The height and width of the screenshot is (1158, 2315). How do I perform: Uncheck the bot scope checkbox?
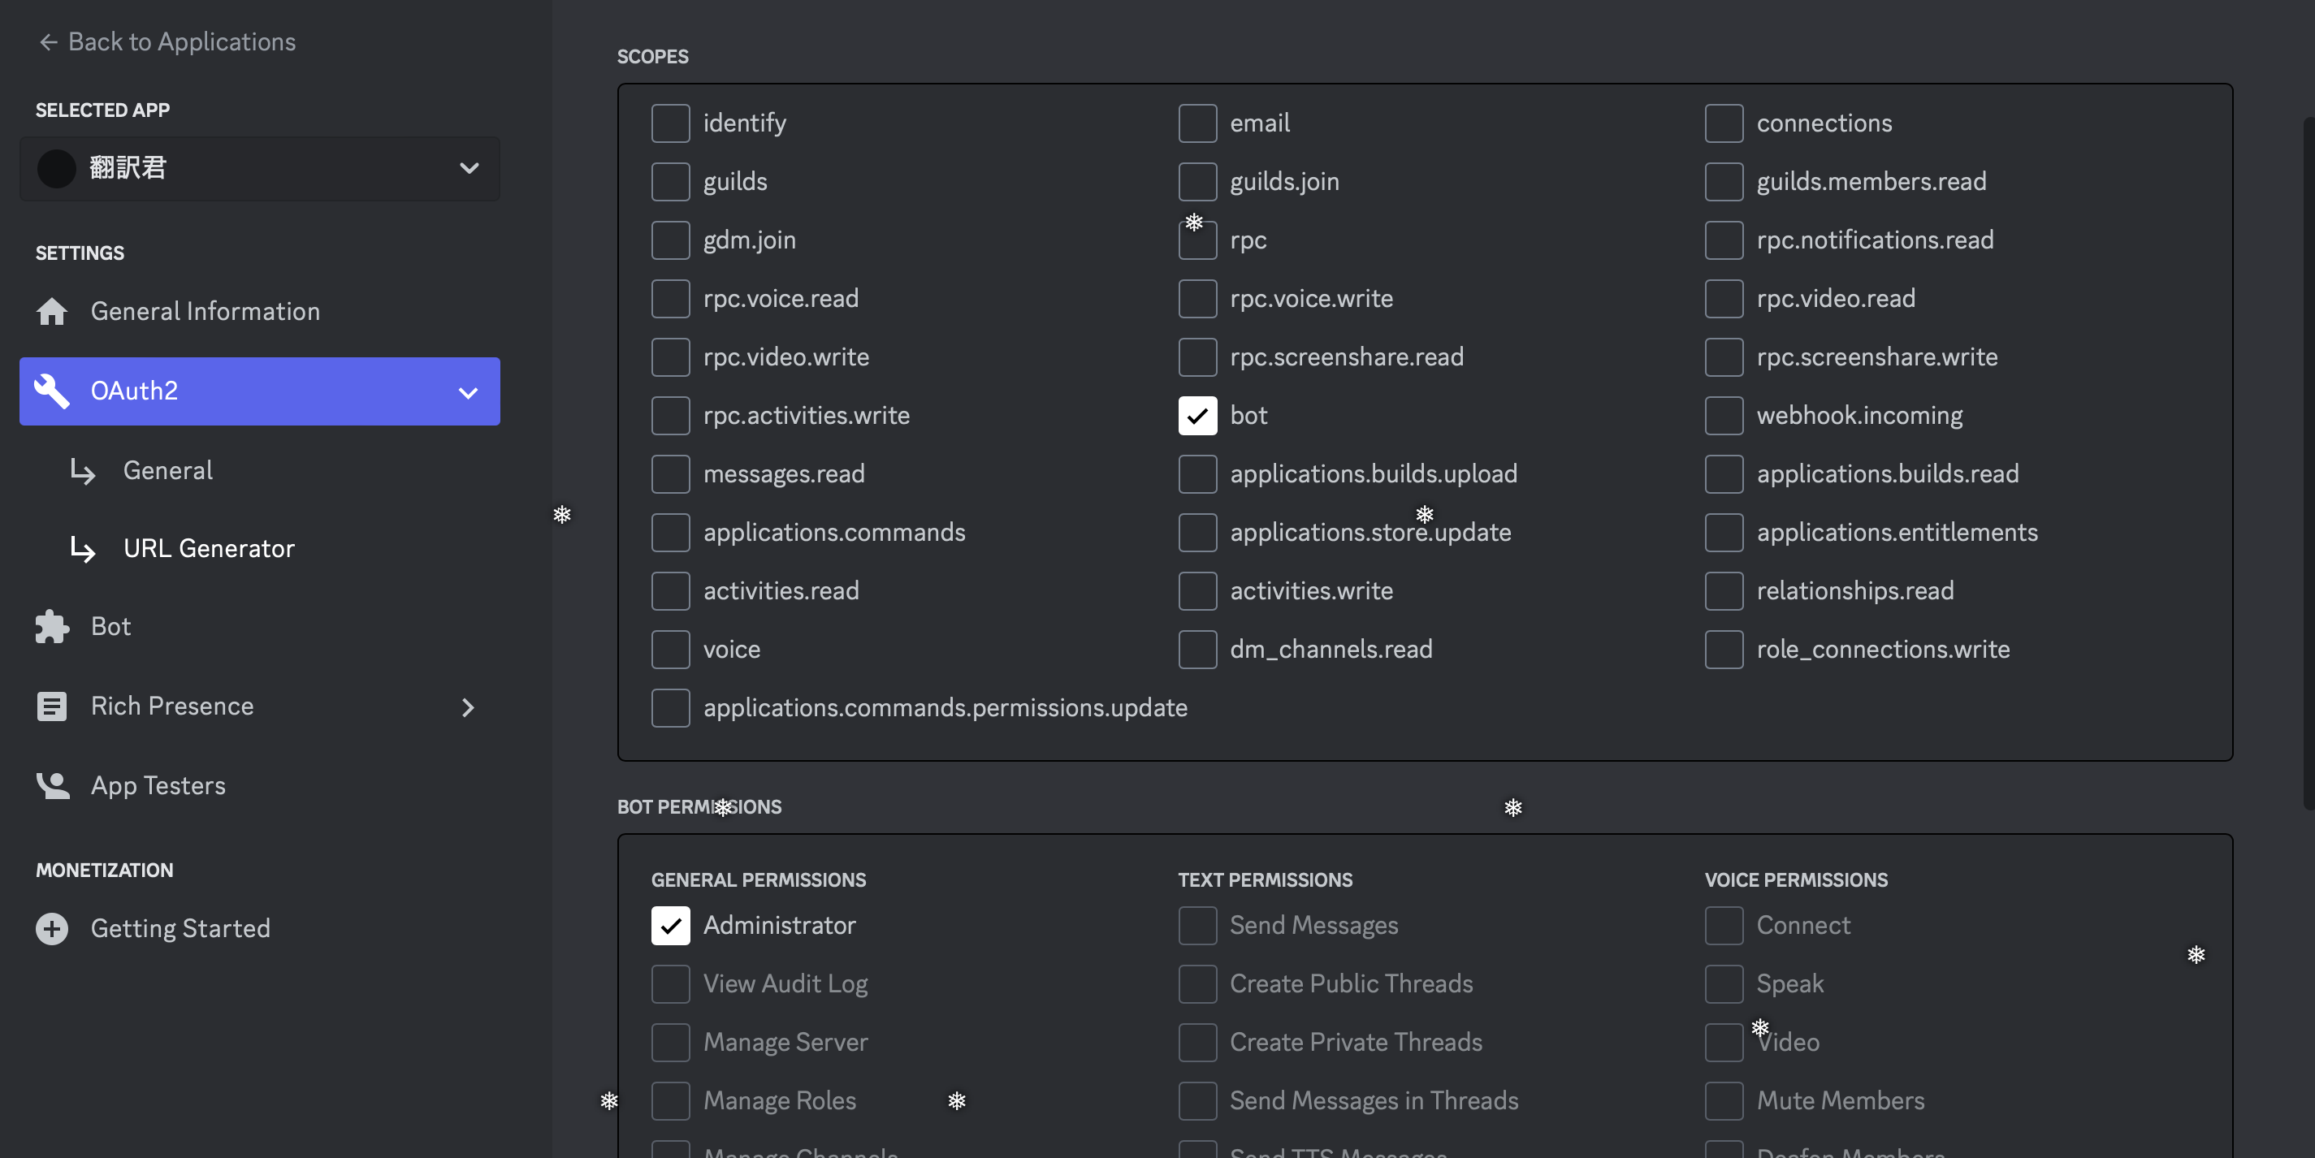1197,415
